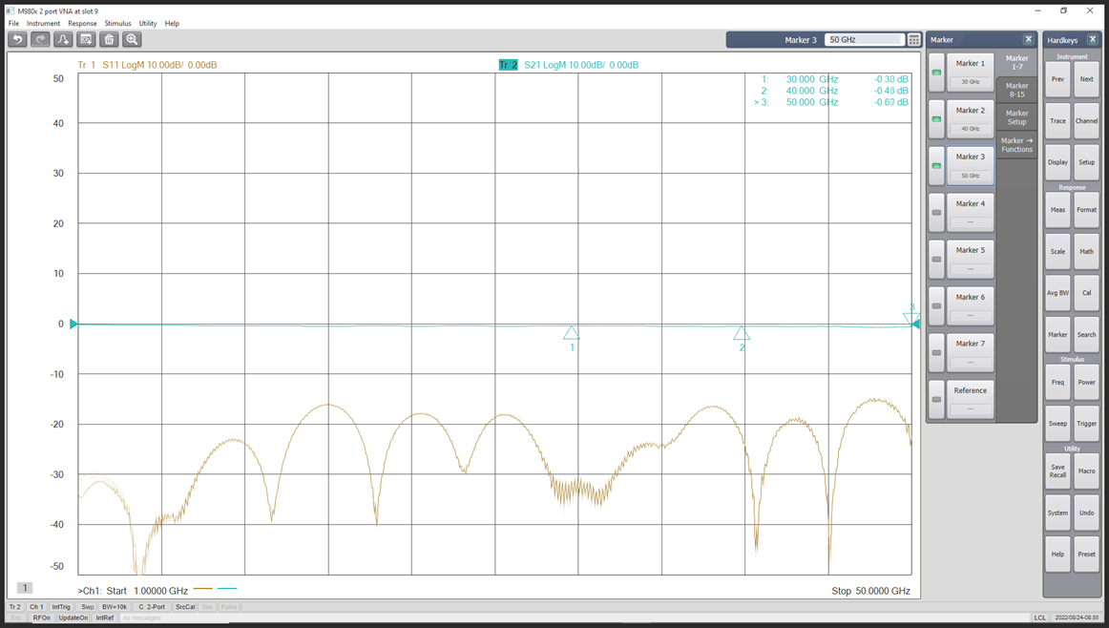Open the marker keypad grid icon

click(913, 39)
